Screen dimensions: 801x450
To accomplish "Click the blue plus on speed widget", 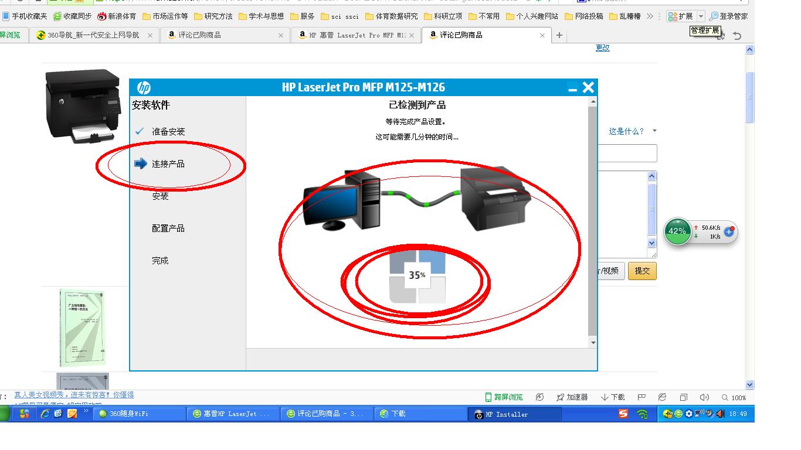I will tap(729, 232).
